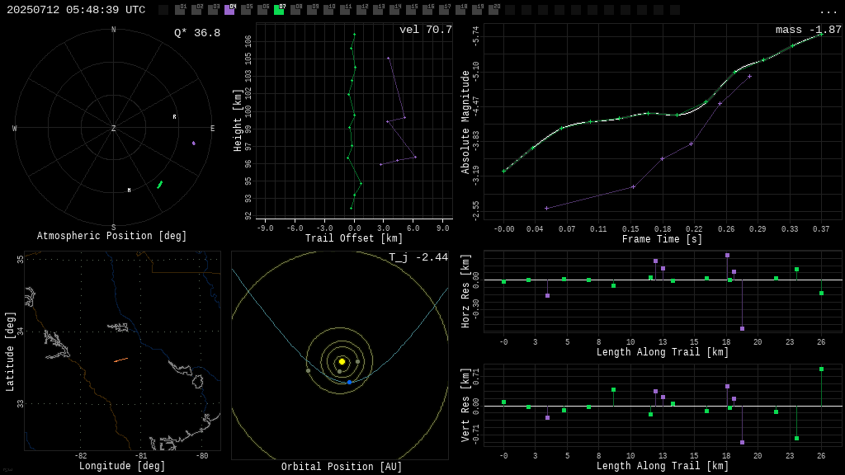The width and height of the screenshot is (845, 475).
Task: Click the Absolute Magnitude axis label
Action: click(x=465, y=121)
